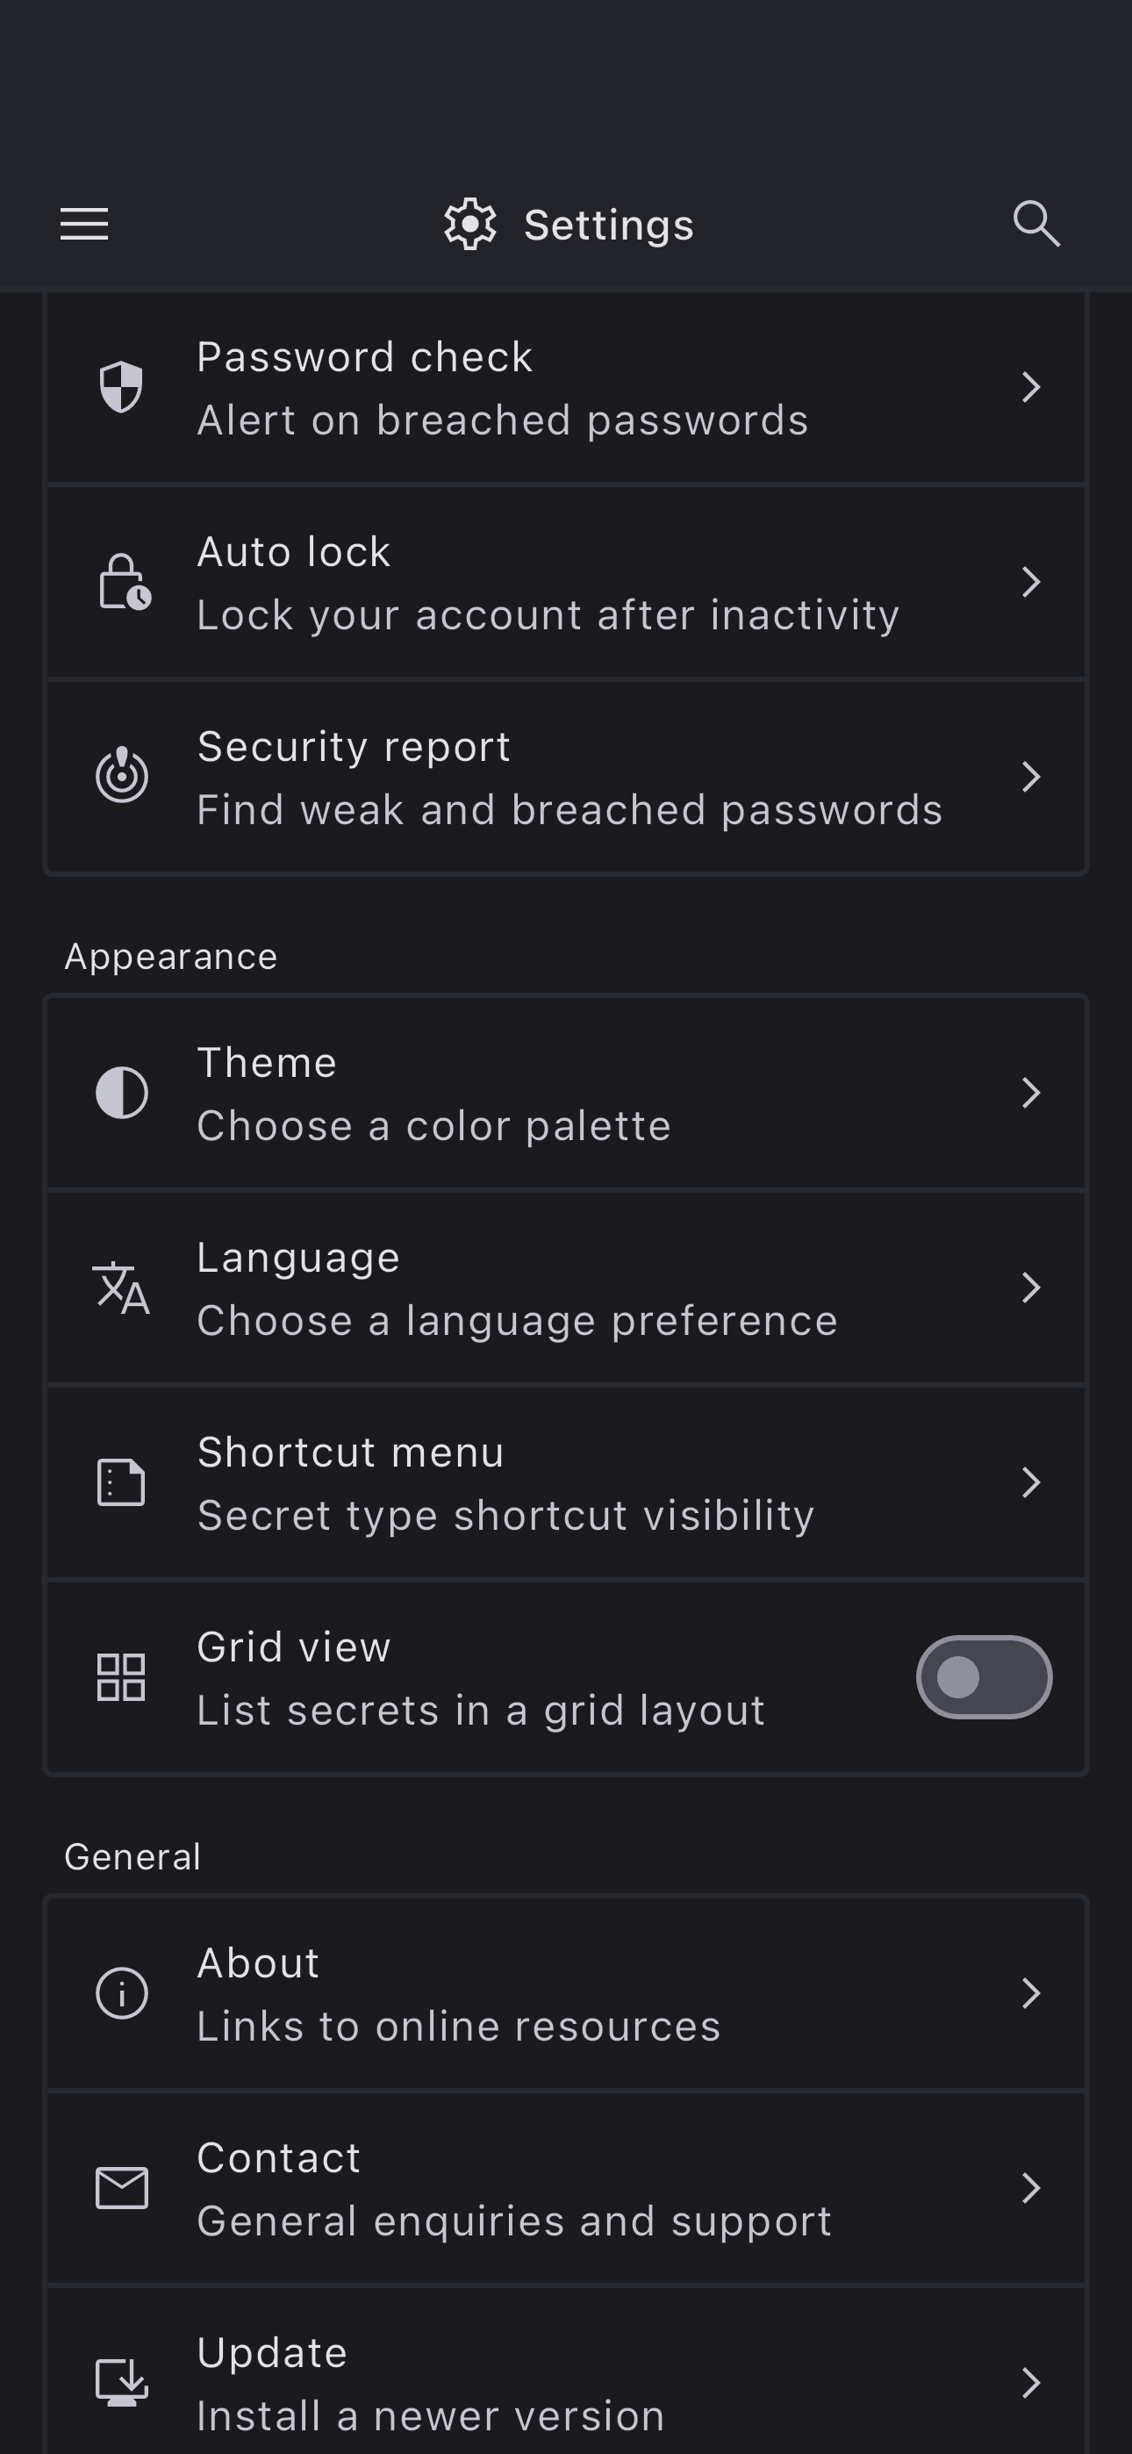This screenshot has width=1132, height=2454.
Task: Enable the Grid view toggle switch
Action: point(984,1676)
